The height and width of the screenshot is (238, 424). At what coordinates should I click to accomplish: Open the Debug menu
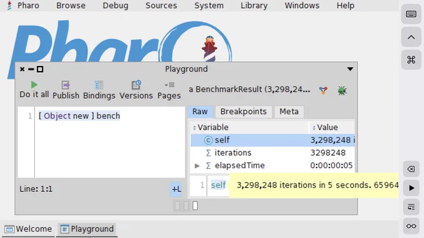(x=115, y=6)
